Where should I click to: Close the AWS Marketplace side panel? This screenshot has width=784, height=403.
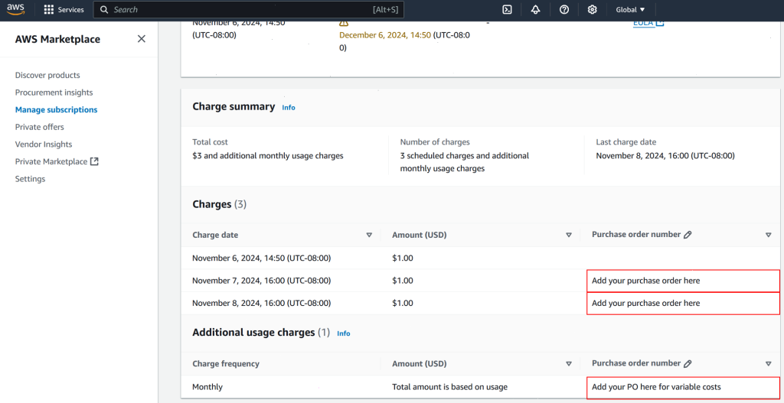pos(142,39)
